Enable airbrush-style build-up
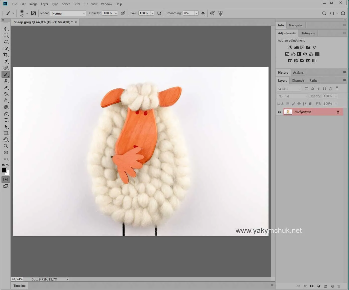349x290 pixels. pyautogui.click(x=159, y=13)
